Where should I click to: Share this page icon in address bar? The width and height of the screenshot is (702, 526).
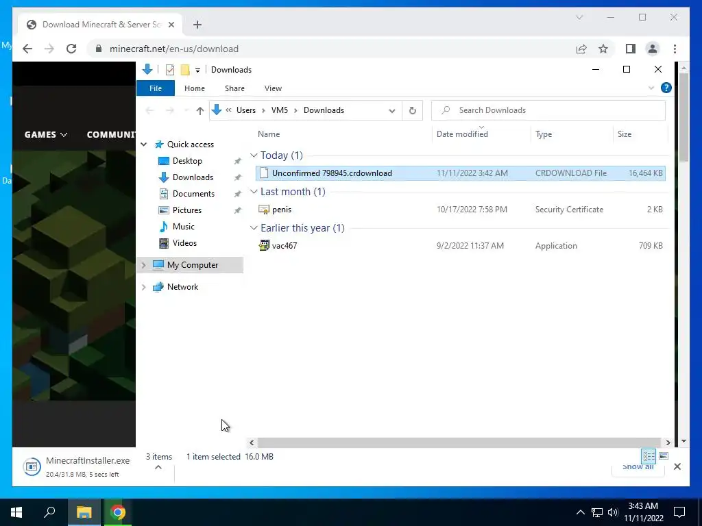coord(581,49)
